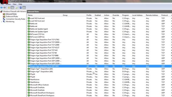
Task: Toggle the Show/Hide Action Pane icon
Action: click(x=24, y=8)
